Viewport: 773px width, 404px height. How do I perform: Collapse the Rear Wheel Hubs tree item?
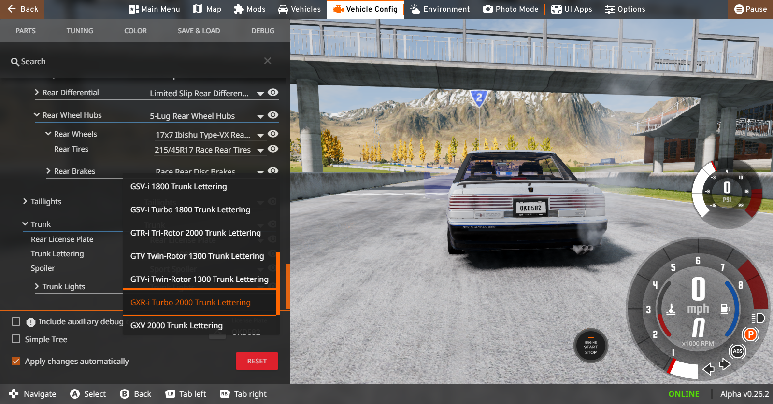click(37, 115)
